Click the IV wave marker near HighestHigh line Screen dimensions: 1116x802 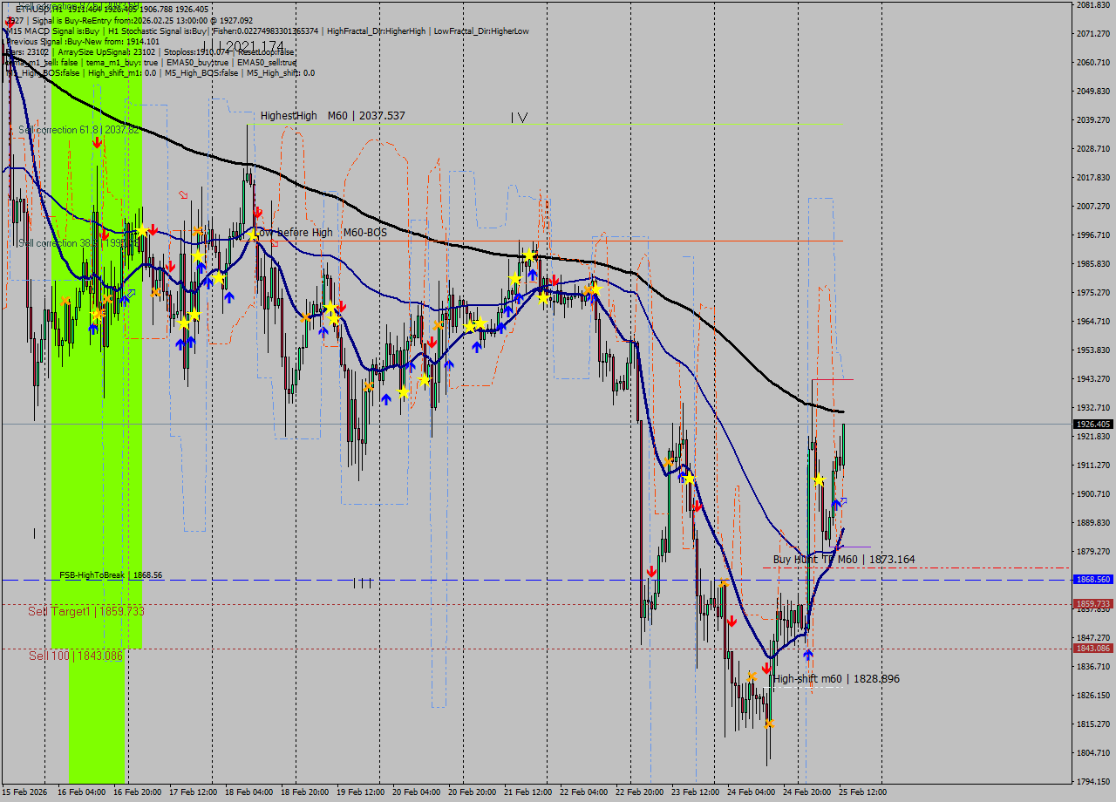pyautogui.click(x=519, y=117)
